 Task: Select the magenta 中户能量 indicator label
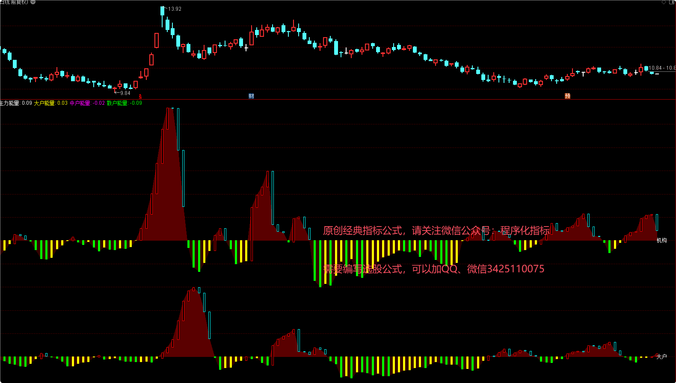point(87,103)
